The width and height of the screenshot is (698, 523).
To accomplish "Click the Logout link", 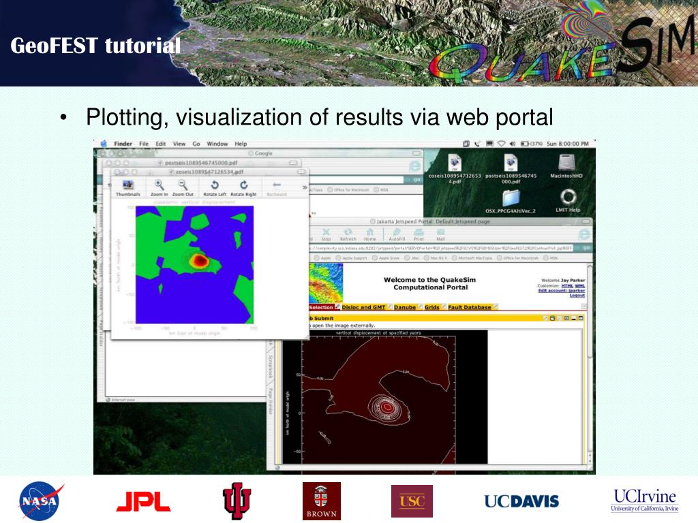I will 577,296.
